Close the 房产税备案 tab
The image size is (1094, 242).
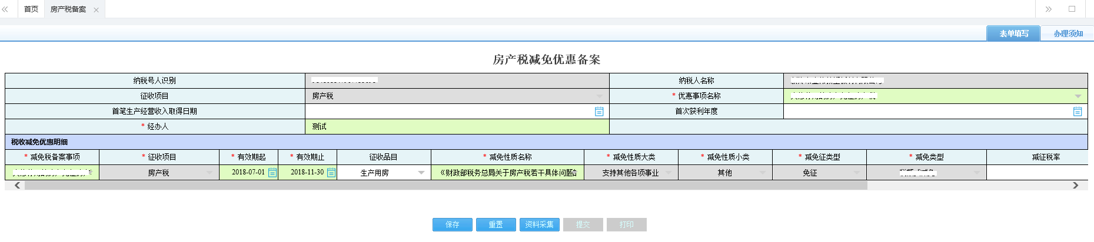click(x=96, y=10)
